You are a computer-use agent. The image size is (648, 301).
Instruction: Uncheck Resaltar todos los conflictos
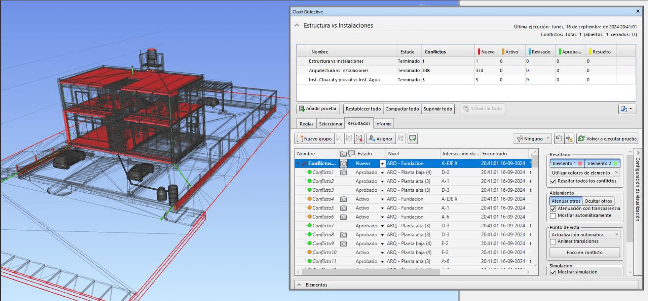pos(553,181)
